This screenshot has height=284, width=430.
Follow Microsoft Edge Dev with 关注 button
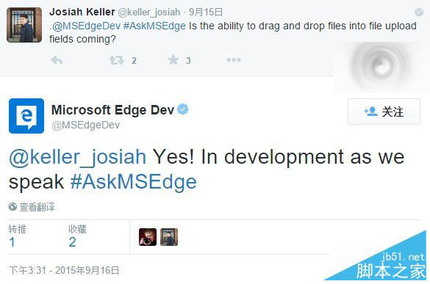(384, 112)
